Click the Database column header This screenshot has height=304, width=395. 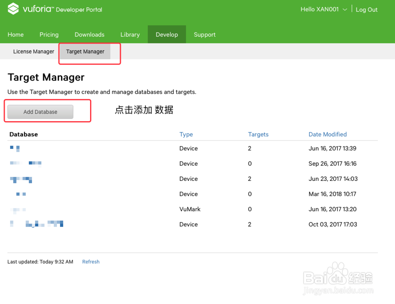point(24,134)
